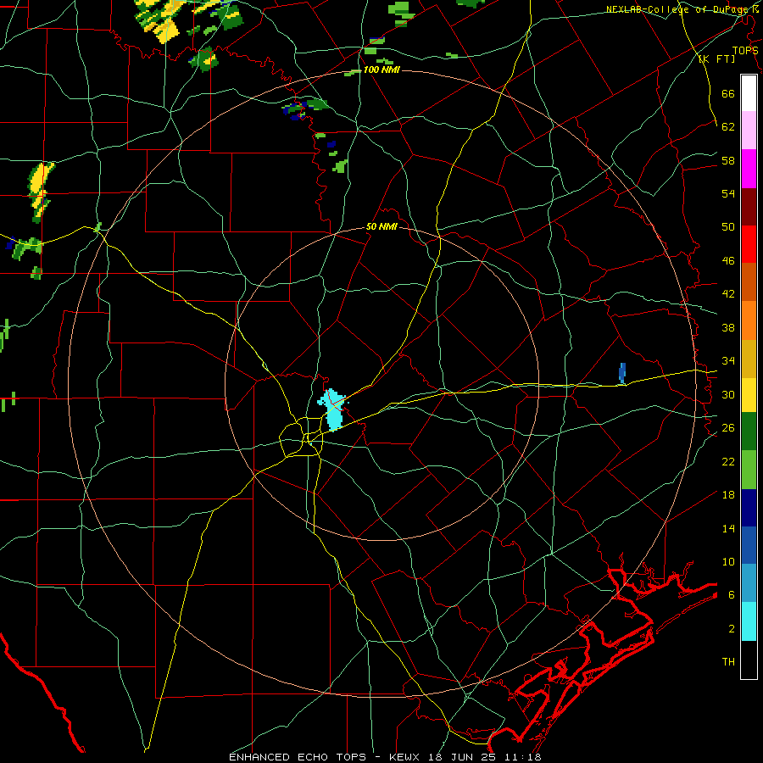763x763 pixels.
Task: Click the small blue echo east of radar
Action: [622, 373]
